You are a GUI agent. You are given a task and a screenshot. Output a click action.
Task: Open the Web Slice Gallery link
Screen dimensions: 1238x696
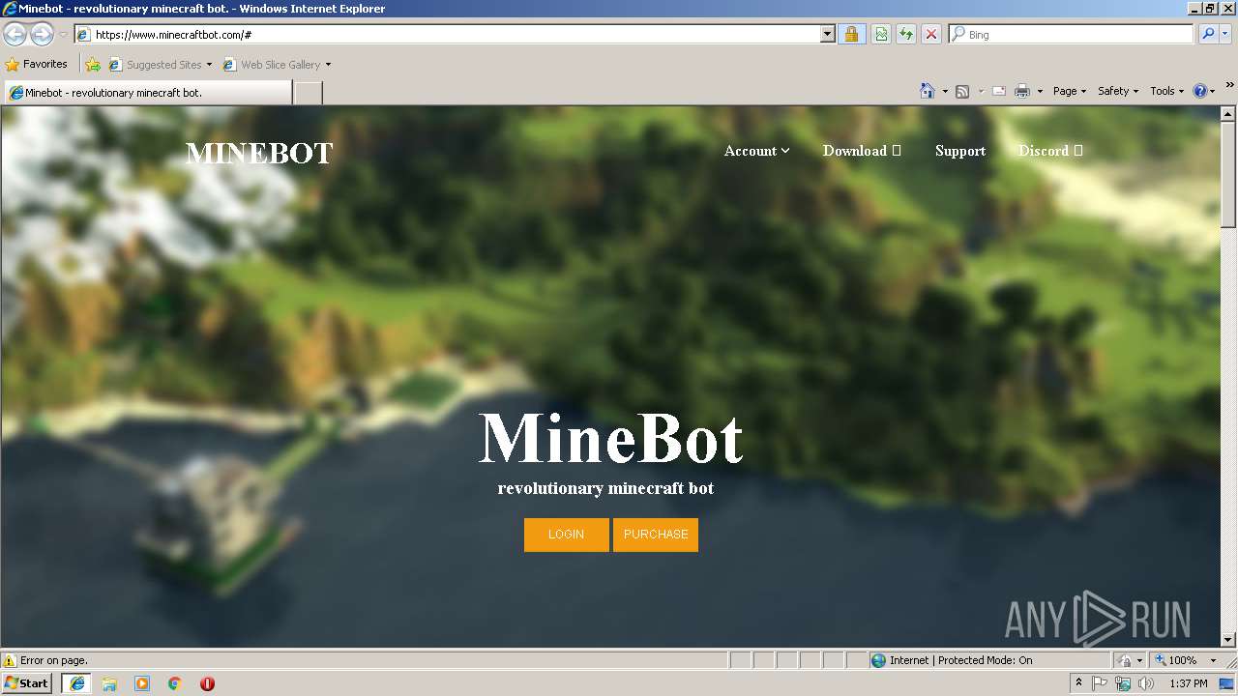(x=272, y=65)
